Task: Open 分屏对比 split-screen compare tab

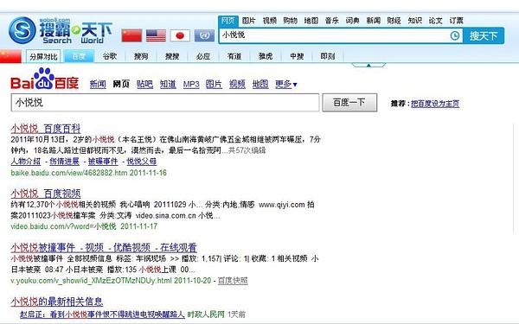Action: (x=43, y=56)
